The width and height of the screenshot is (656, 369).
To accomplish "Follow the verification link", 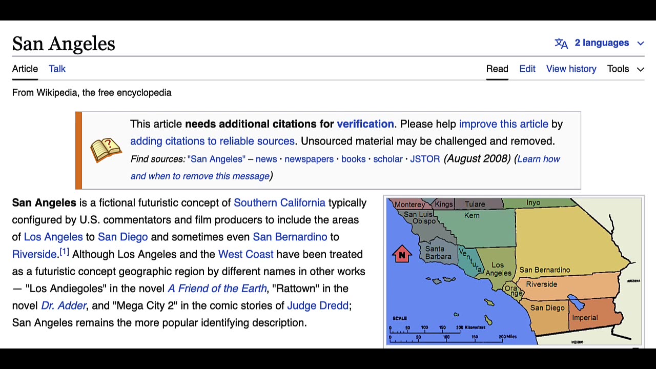I will click(365, 124).
